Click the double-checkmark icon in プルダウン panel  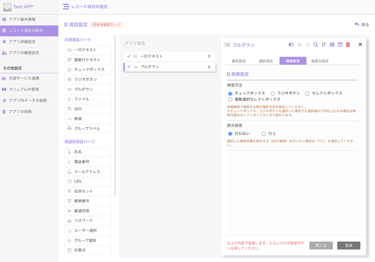(308, 45)
